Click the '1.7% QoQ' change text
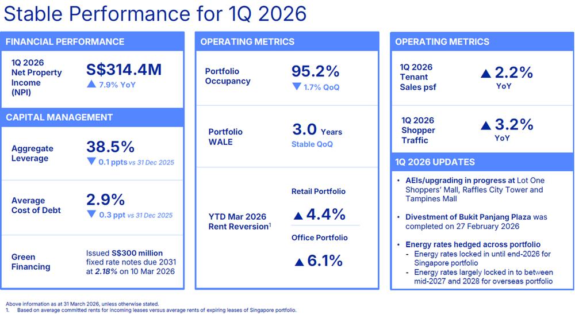The image size is (575, 314). coord(321,87)
